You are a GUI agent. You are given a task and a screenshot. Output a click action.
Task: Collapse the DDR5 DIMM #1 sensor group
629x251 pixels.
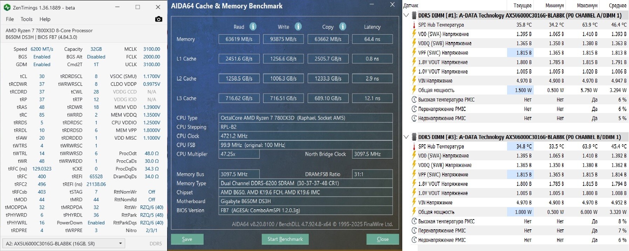pyautogui.click(x=406, y=15)
